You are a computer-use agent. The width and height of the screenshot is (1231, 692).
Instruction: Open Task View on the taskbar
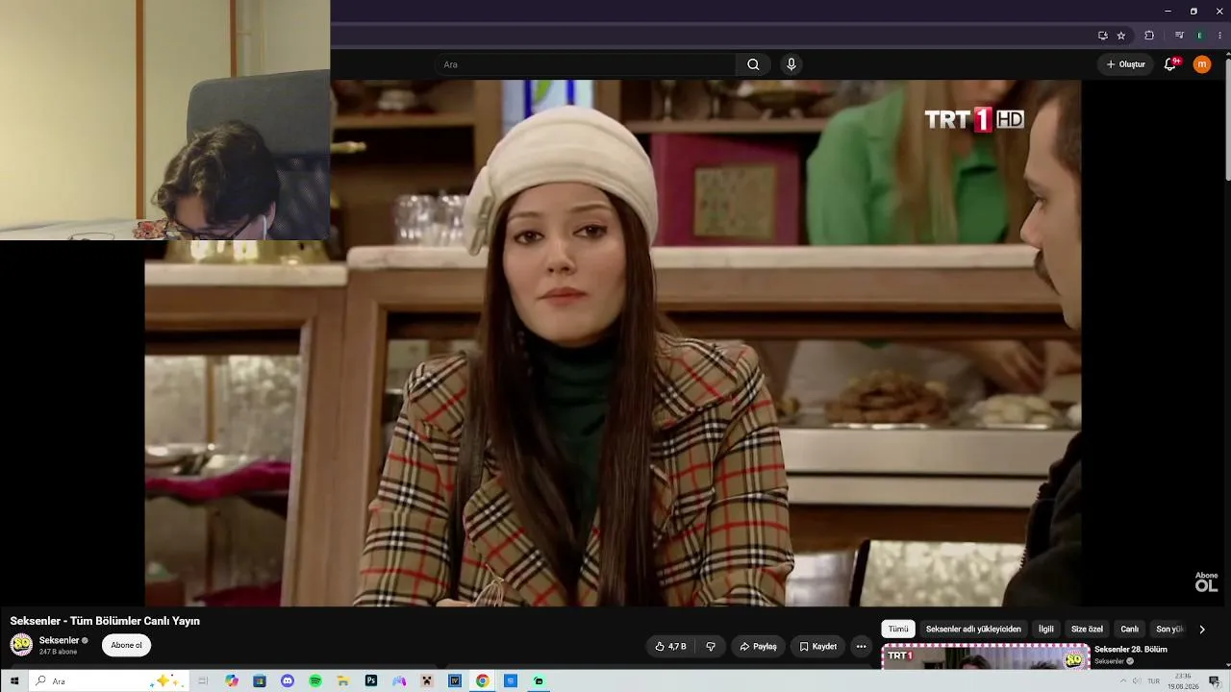coord(203,681)
